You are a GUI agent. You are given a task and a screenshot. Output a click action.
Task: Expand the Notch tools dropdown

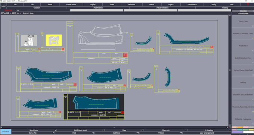pos(34,130)
